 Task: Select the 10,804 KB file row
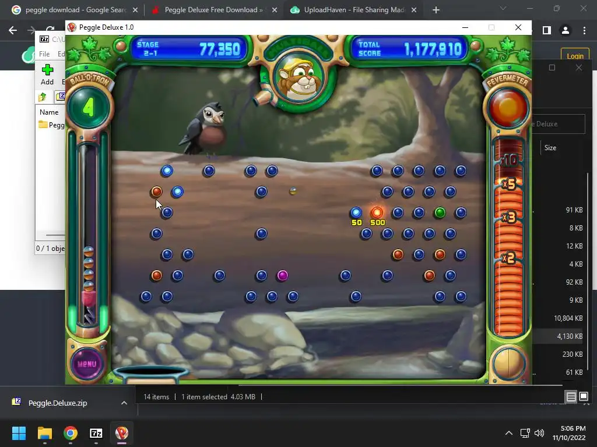tap(568, 318)
